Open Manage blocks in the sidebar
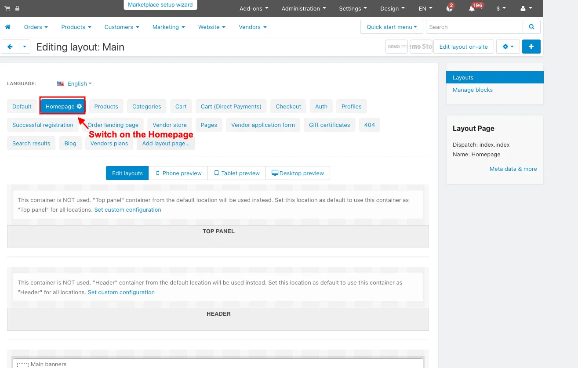This screenshot has width=578, height=368. pos(473,90)
